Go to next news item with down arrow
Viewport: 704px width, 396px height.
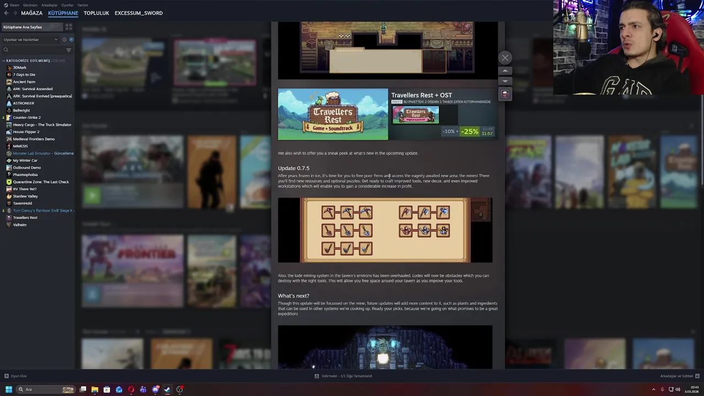(x=505, y=81)
